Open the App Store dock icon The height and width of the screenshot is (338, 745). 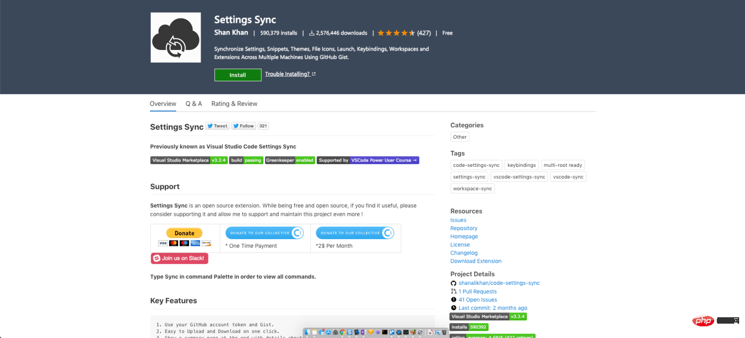[x=329, y=332]
